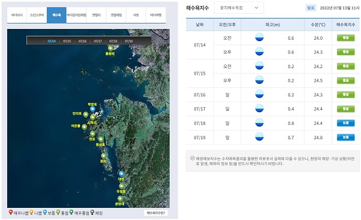Select the 무창포 map pin
Viewport: 361px width, 220px height.
(122, 186)
